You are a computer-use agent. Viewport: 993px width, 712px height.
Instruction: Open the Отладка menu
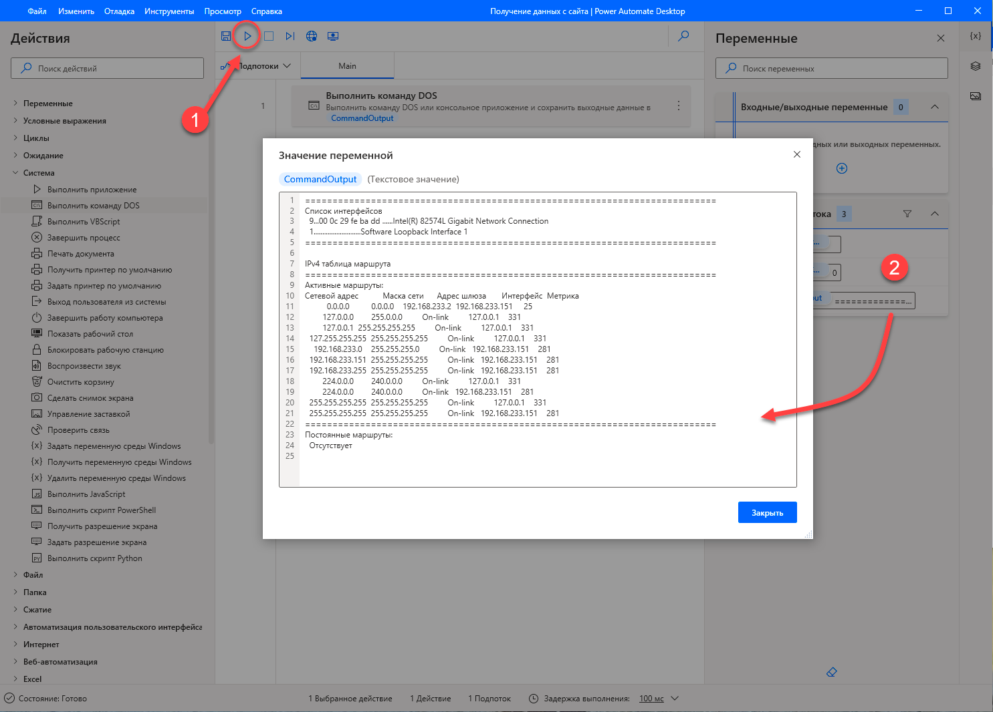(x=119, y=11)
